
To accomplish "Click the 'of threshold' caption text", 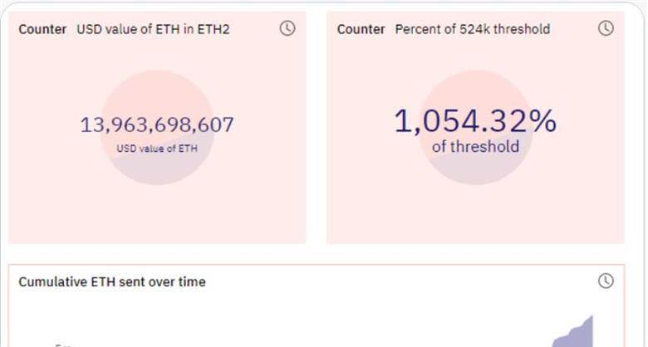I will [x=476, y=147].
